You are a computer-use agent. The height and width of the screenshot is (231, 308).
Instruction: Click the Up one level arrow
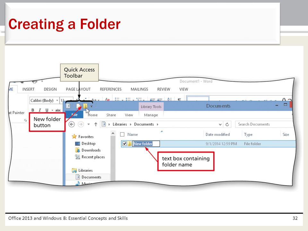coord(96,124)
